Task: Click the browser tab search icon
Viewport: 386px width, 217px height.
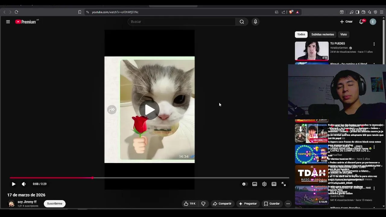Action: click(342, 12)
